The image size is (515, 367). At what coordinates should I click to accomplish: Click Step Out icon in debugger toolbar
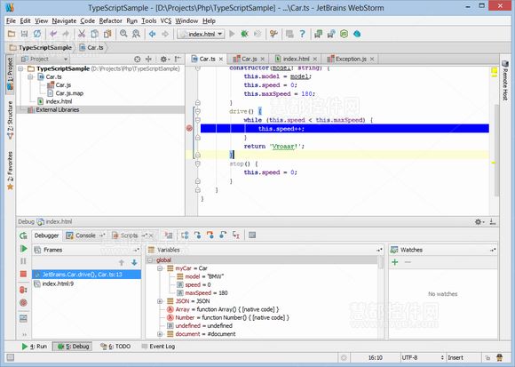(x=223, y=235)
